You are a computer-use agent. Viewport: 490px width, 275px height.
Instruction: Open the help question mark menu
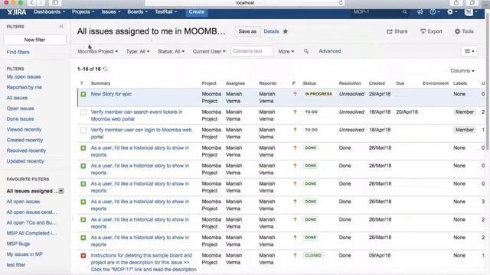[x=434, y=12]
